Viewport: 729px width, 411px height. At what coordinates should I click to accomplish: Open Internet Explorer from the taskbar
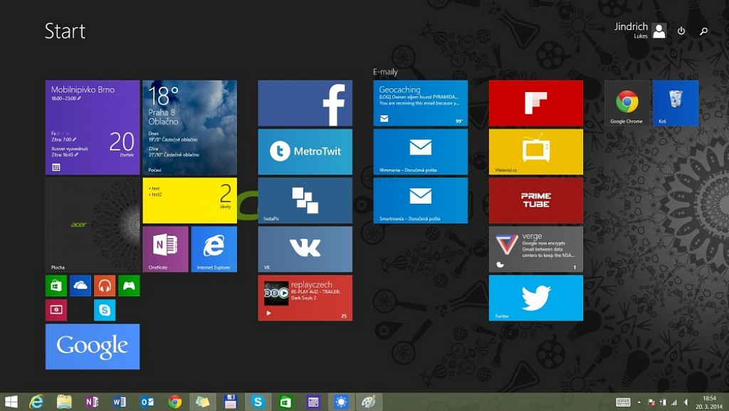click(36, 402)
